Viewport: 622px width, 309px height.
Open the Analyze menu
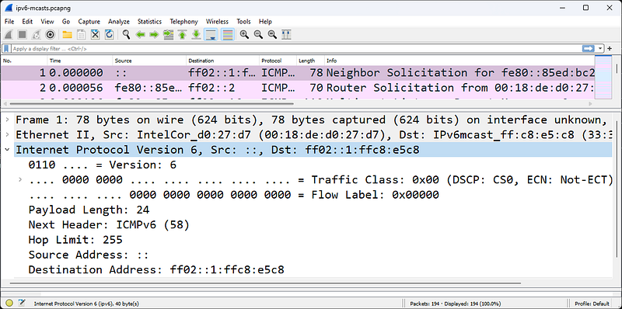[x=119, y=22]
